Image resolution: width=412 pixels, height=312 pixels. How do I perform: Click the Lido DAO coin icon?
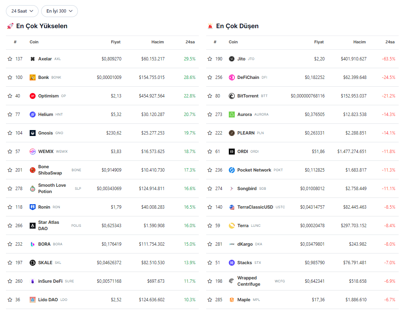pyautogui.click(x=33, y=300)
